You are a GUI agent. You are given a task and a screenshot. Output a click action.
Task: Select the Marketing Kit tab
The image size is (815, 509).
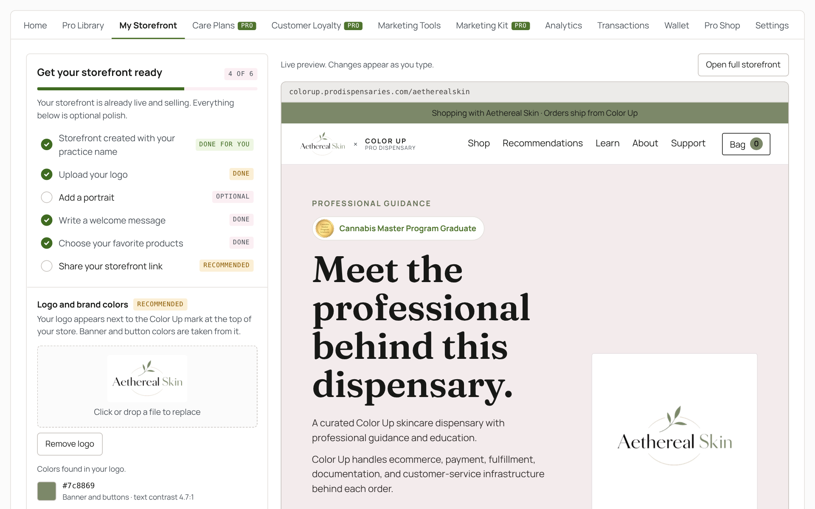coord(493,25)
